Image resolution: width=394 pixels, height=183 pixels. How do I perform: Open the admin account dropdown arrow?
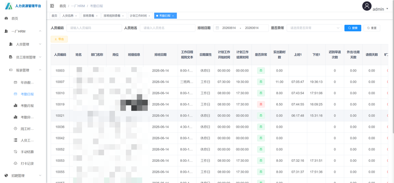point(387,8)
